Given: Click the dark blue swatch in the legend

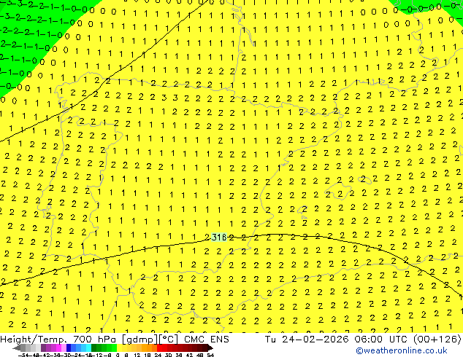Looking at the screenshot, I should 69,348.
